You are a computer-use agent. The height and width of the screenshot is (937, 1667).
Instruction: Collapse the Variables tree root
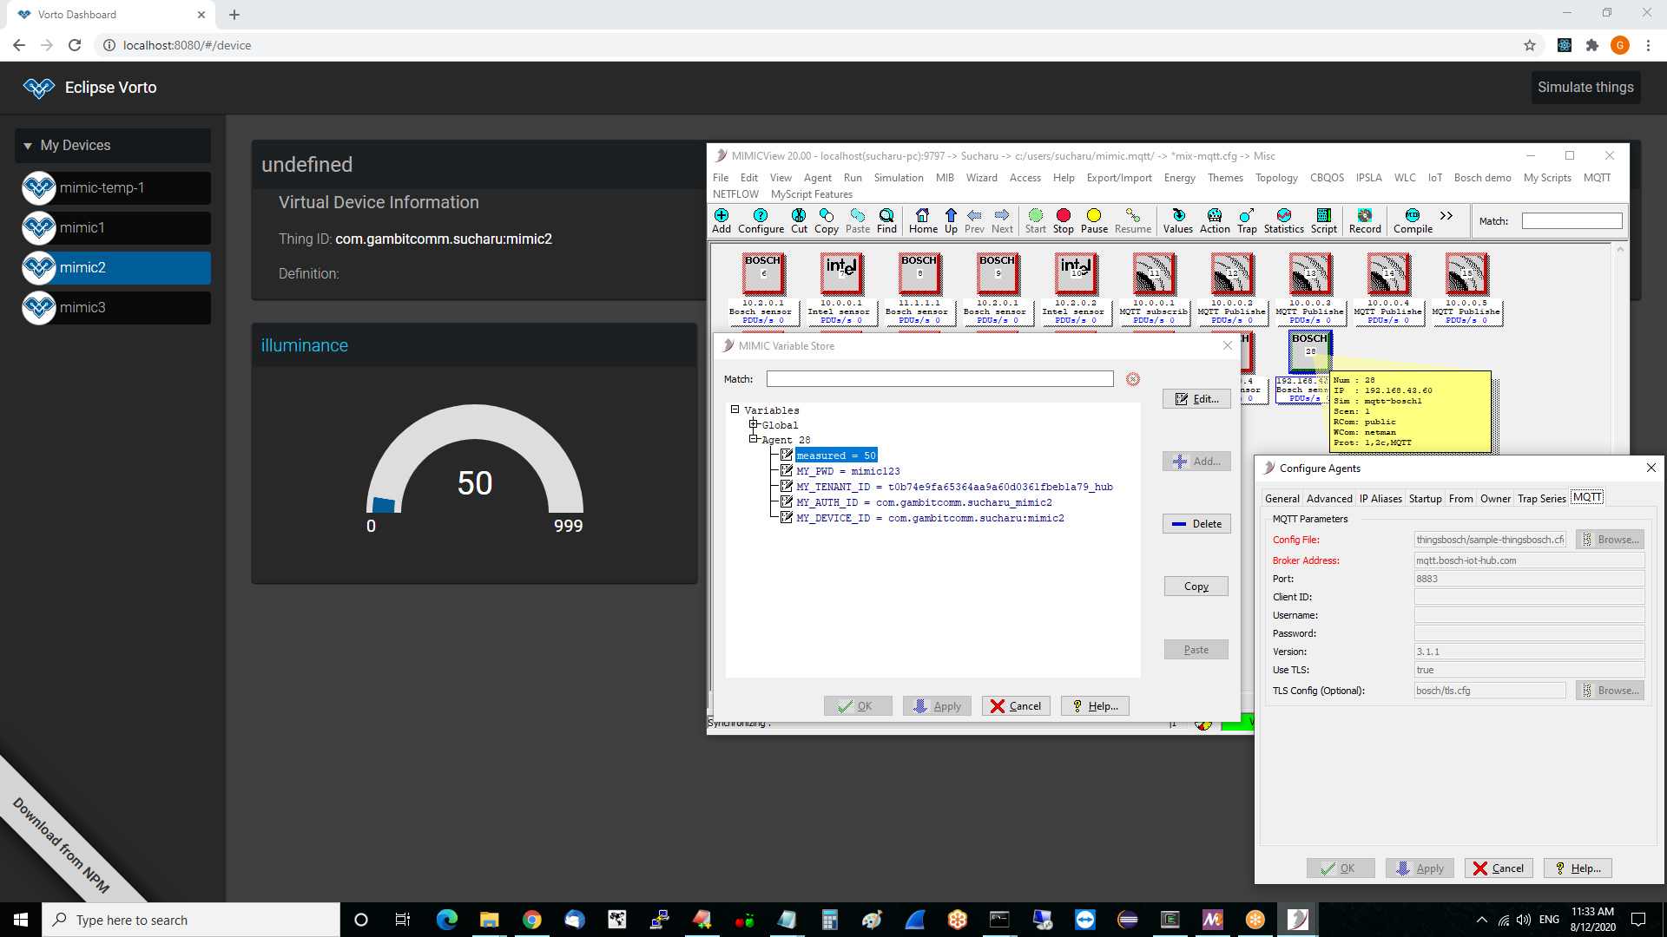[x=735, y=410]
